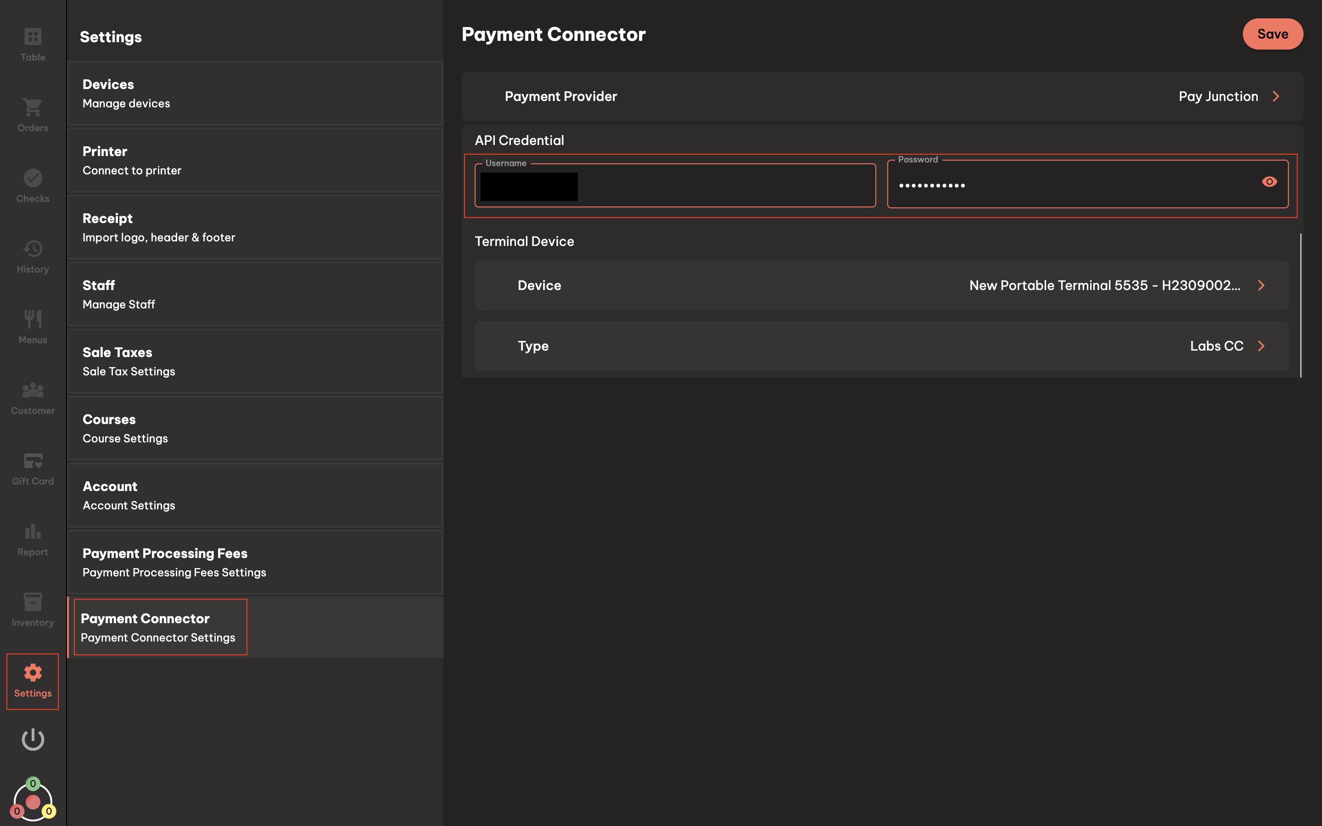Screen dimensions: 1322x826
Task: Click the power off icon
Action: 32,740
